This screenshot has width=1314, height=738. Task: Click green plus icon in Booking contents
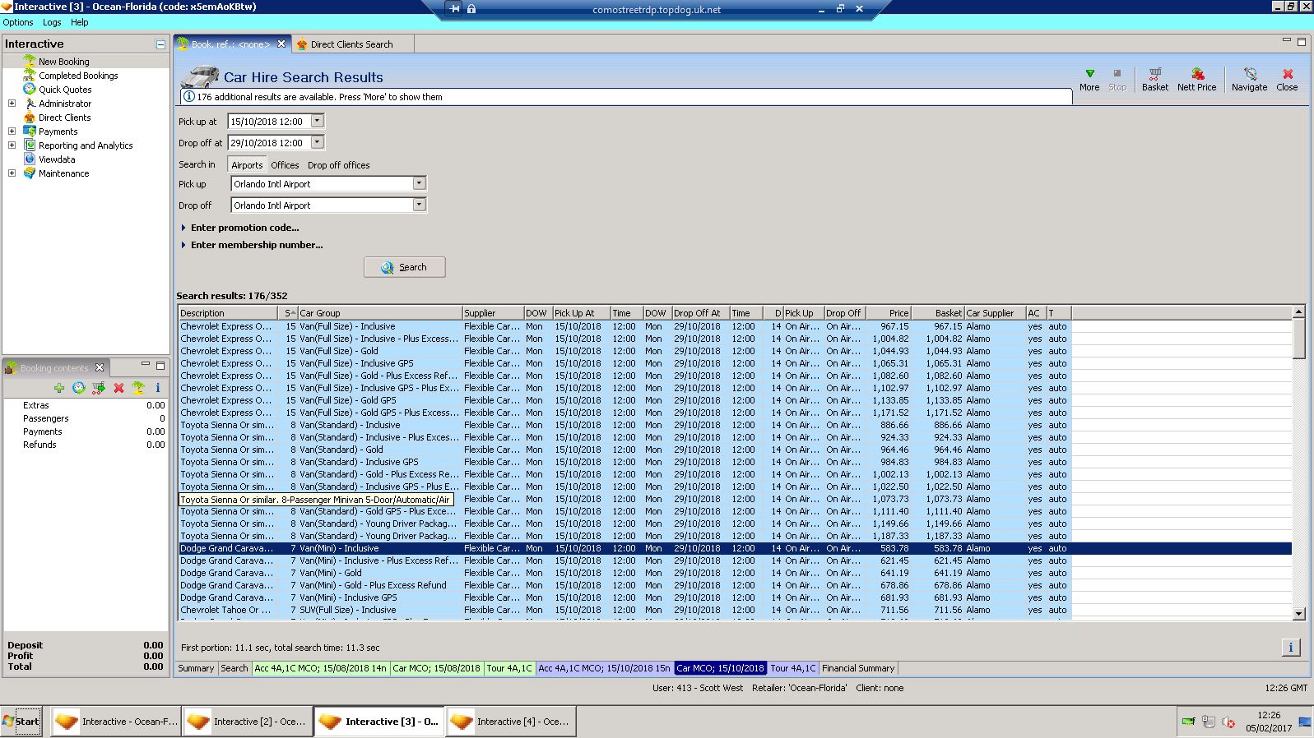(59, 388)
